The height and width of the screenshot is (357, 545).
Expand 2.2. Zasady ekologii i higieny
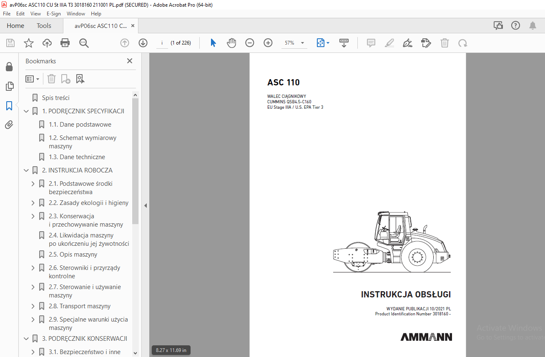click(x=33, y=203)
